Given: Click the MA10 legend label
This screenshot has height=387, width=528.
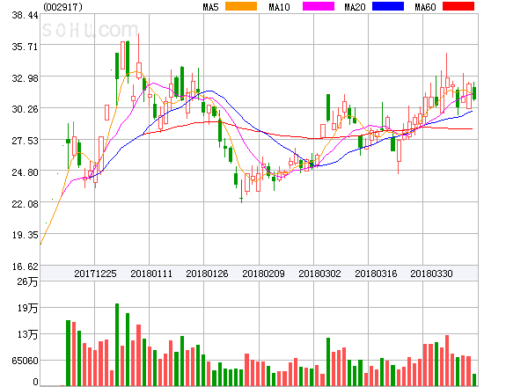Looking at the screenshot, I should point(279,7).
